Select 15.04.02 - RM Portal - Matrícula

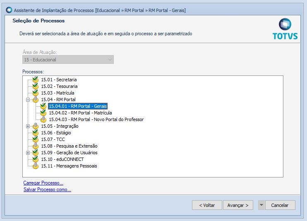click(x=80, y=113)
